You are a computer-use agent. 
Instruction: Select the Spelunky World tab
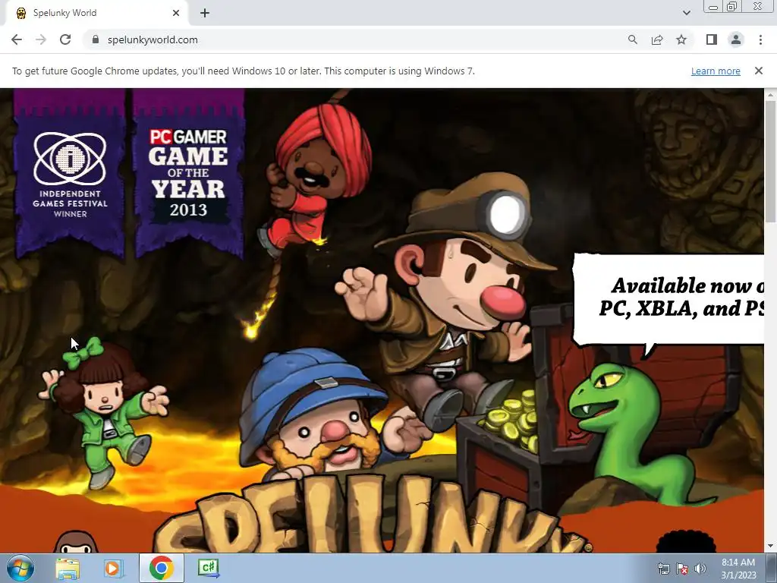click(96, 14)
